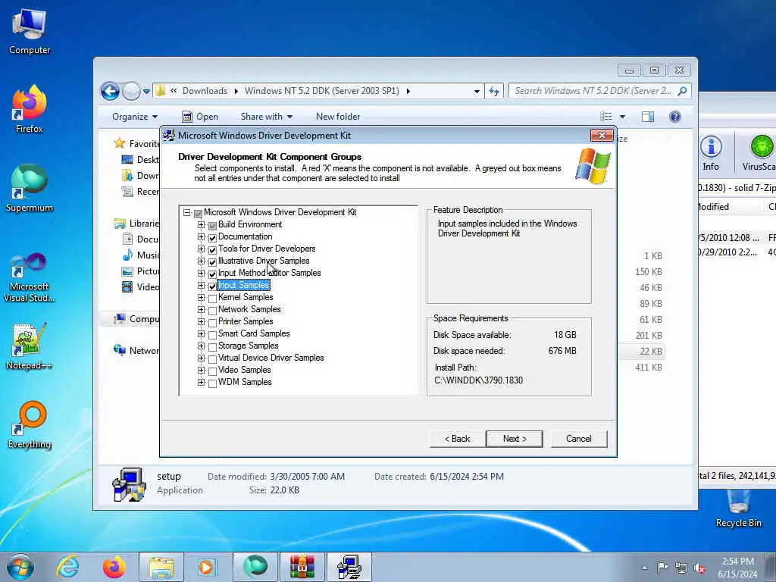Switch to WinRAR on the taskbar
776x582 pixels.
pyautogui.click(x=302, y=567)
